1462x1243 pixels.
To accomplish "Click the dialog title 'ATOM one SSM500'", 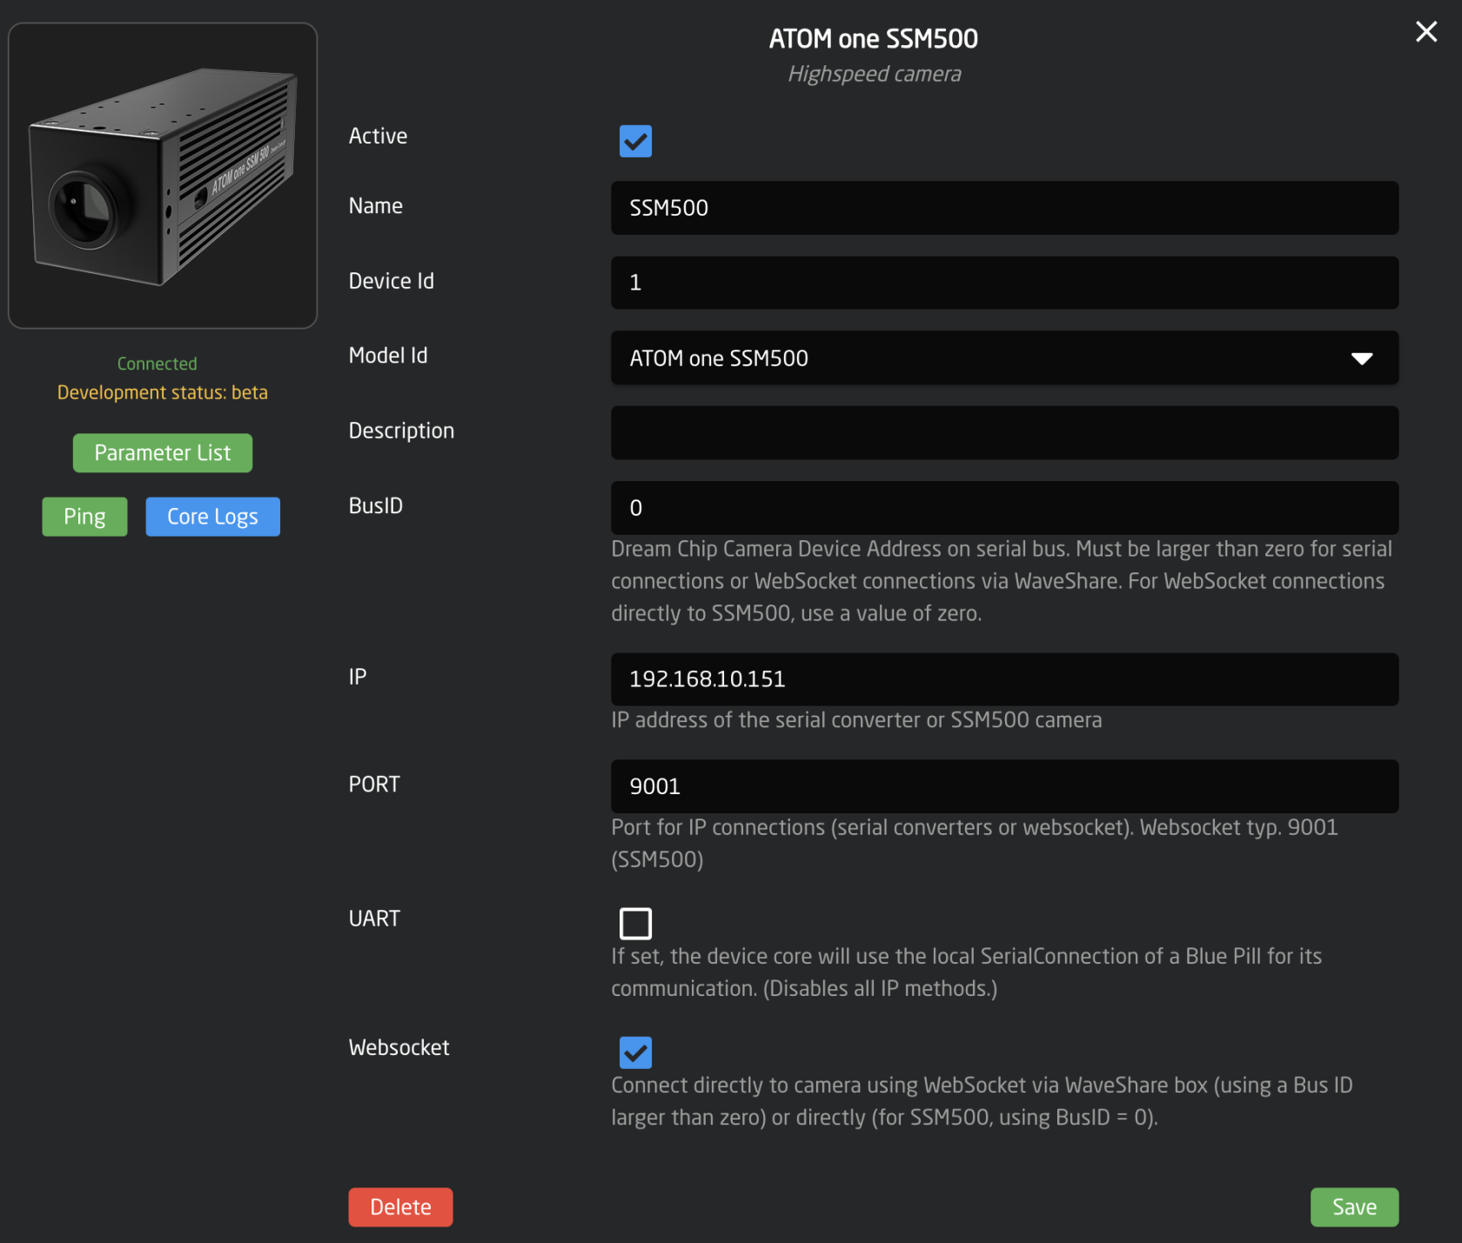I will pyautogui.click(x=874, y=39).
